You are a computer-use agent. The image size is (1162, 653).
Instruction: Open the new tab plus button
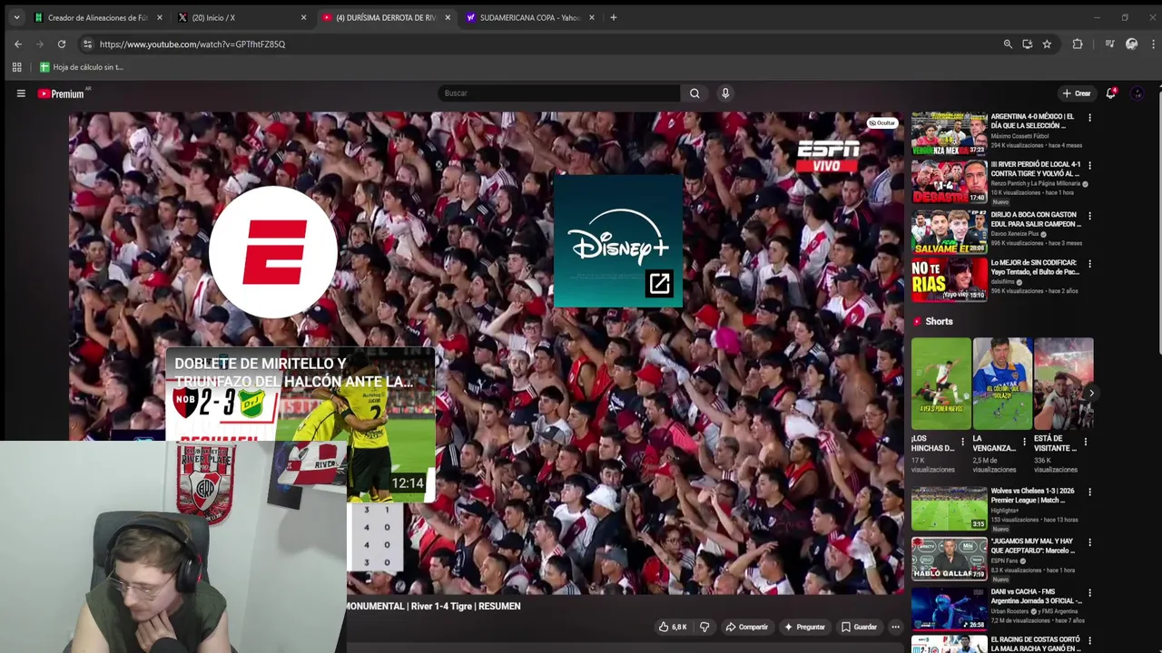(x=614, y=17)
